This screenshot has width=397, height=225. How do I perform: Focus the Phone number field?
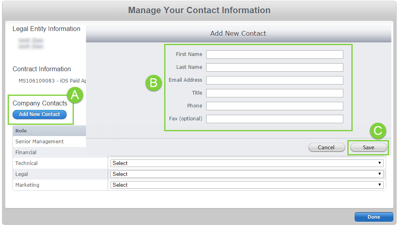(x=274, y=106)
